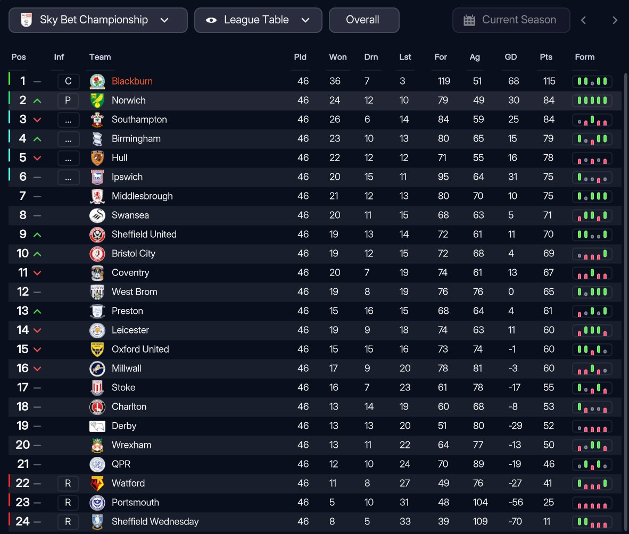Open Southampton's club badge
Viewport: 629px width, 534px height.
coord(97,120)
